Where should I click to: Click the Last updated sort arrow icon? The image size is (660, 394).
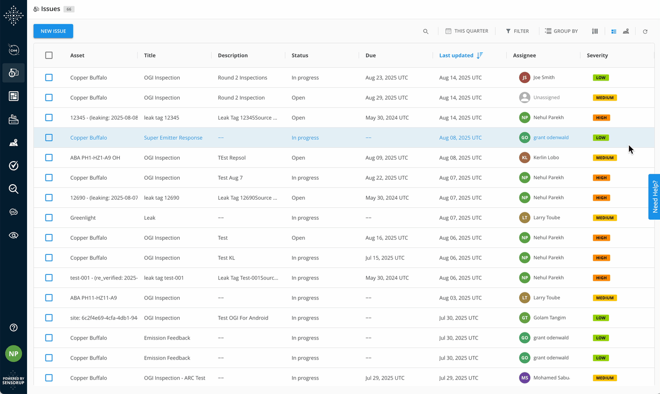pyautogui.click(x=480, y=55)
